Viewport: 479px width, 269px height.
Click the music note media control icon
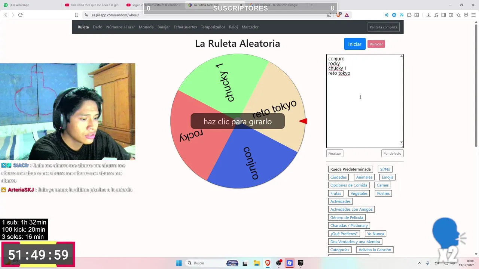point(436,15)
